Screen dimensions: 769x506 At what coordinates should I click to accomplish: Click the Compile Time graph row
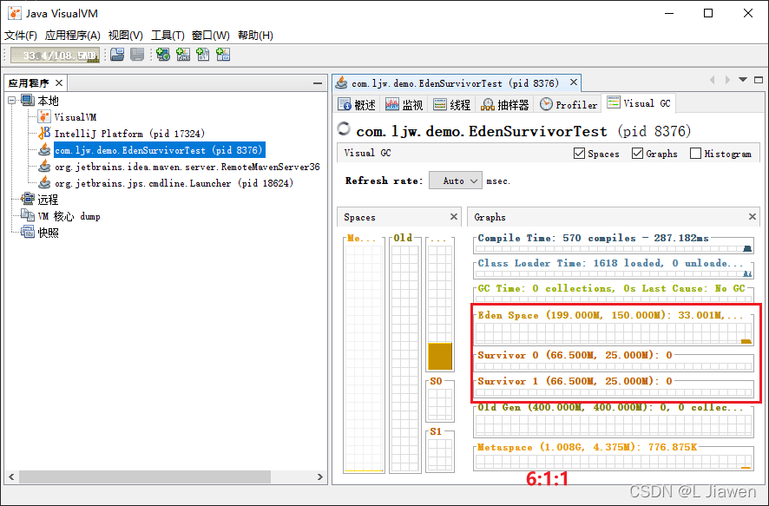point(613,243)
